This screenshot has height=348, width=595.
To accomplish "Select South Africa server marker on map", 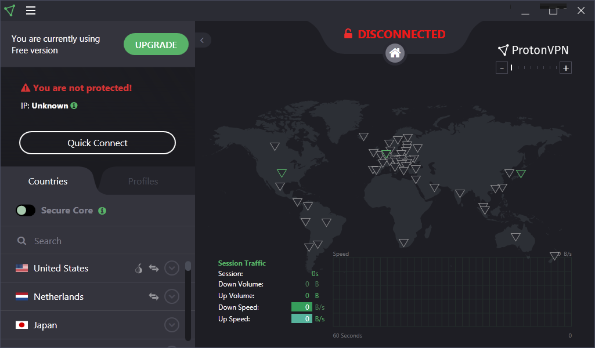I will [404, 242].
